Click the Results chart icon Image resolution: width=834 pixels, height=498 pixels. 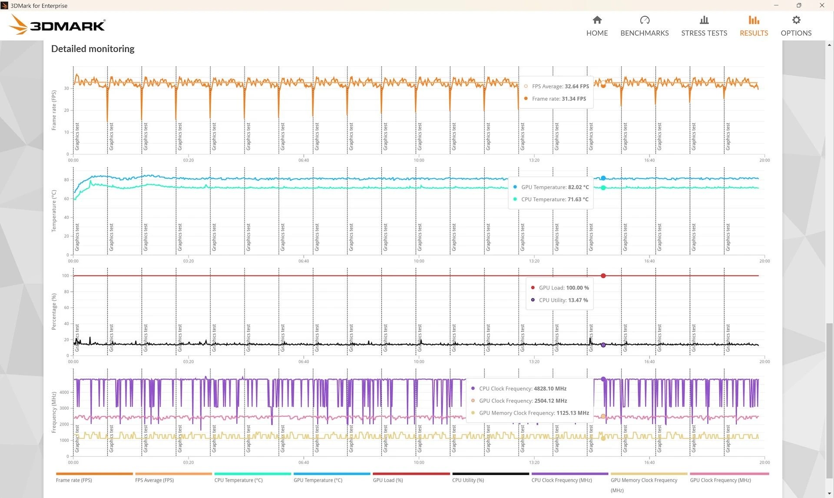coord(754,20)
